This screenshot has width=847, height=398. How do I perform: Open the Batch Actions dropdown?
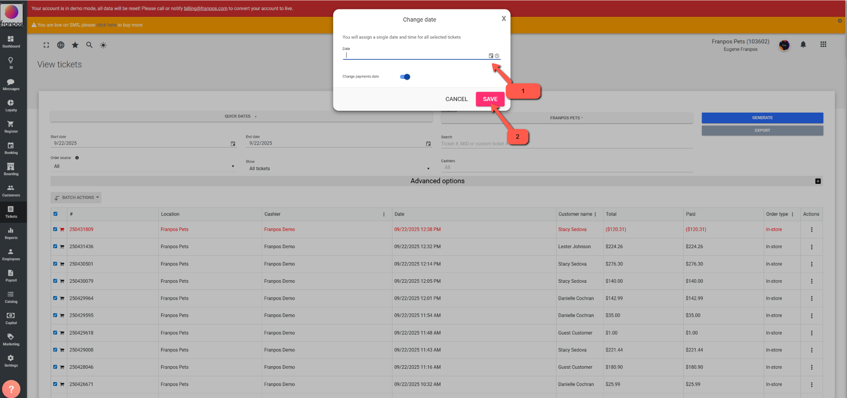point(76,198)
